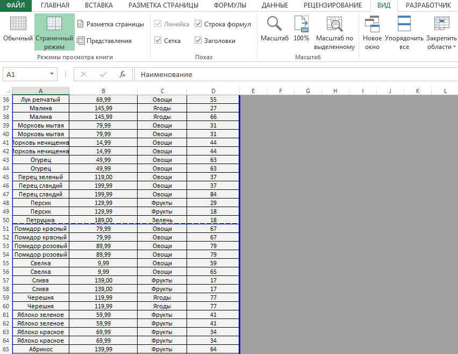Switch to Обычный (Normal) view icon

coord(18,30)
